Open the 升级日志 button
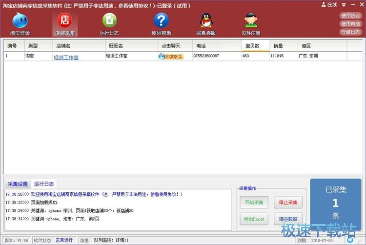 pos(350,32)
